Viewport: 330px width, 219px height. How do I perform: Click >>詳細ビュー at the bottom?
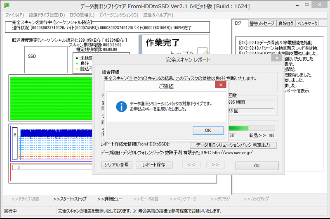[x=110, y=199]
